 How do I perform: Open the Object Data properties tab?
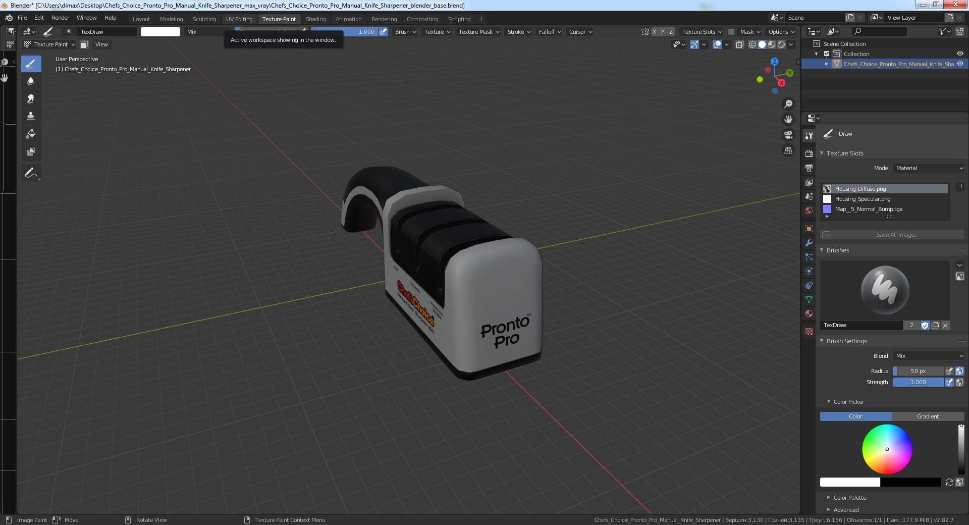809,299
